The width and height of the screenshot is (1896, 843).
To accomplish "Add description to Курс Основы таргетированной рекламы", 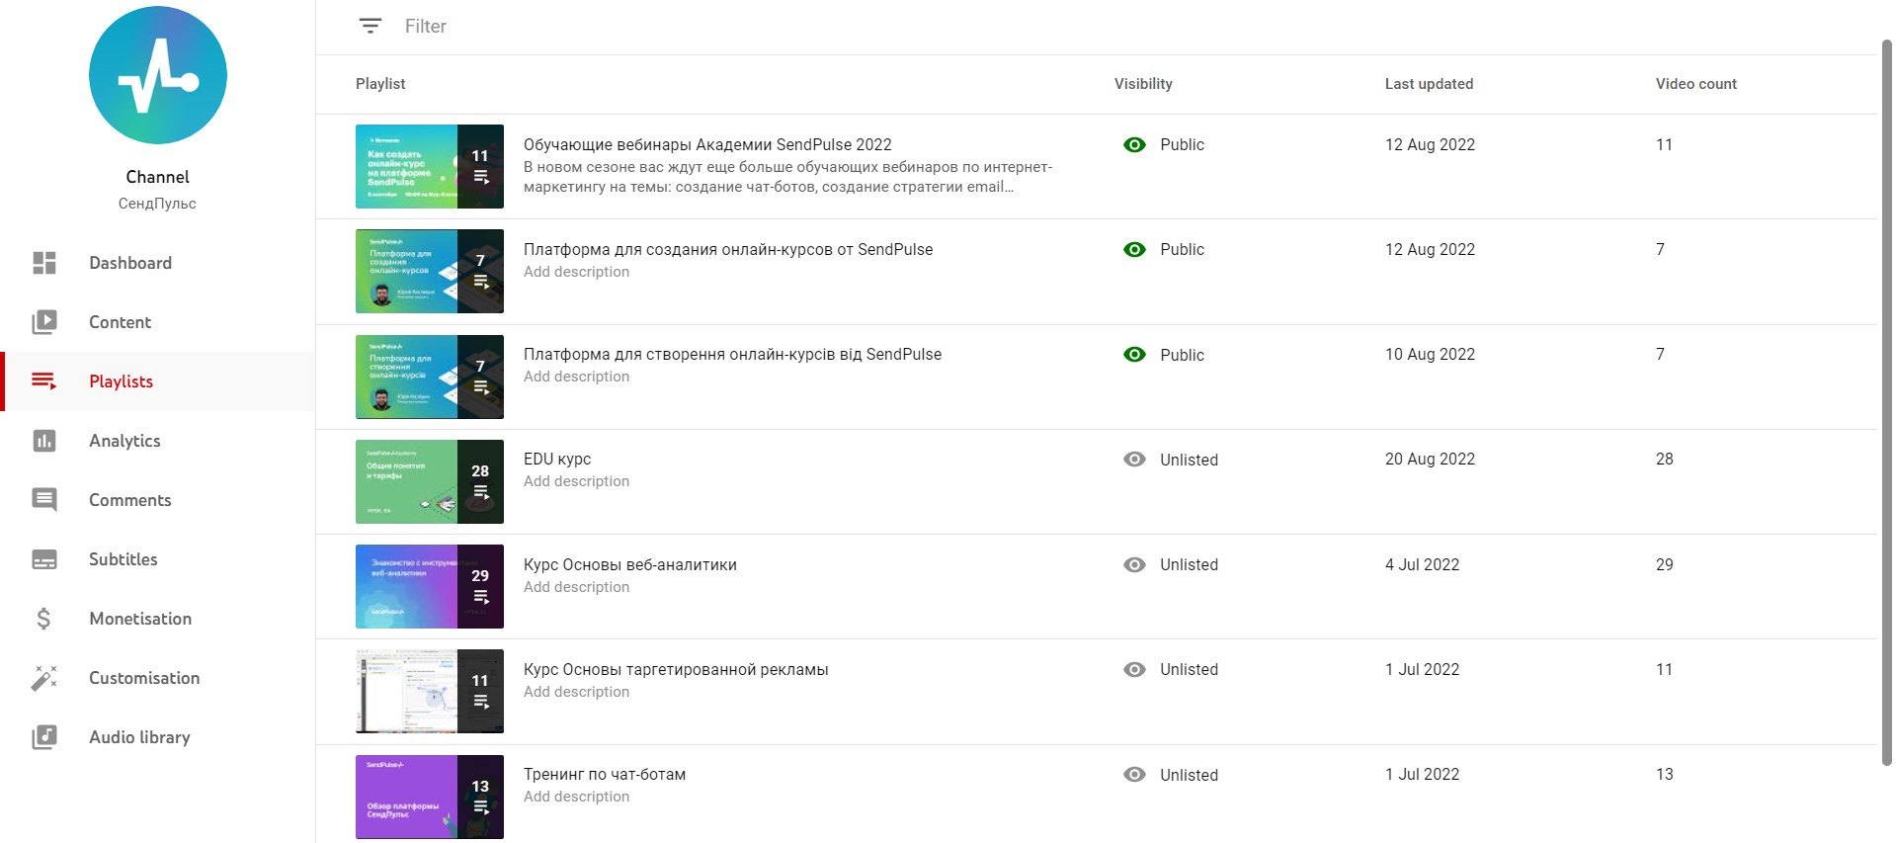I will [x=576, y=692].
